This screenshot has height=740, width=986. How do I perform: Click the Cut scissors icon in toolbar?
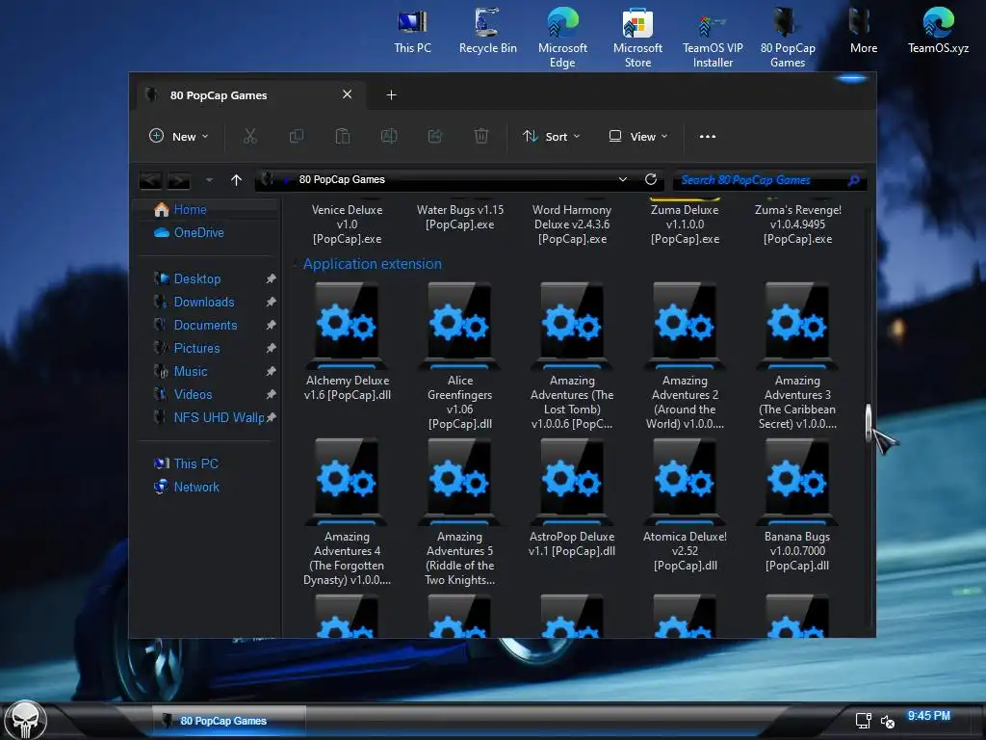coord(250,136)
